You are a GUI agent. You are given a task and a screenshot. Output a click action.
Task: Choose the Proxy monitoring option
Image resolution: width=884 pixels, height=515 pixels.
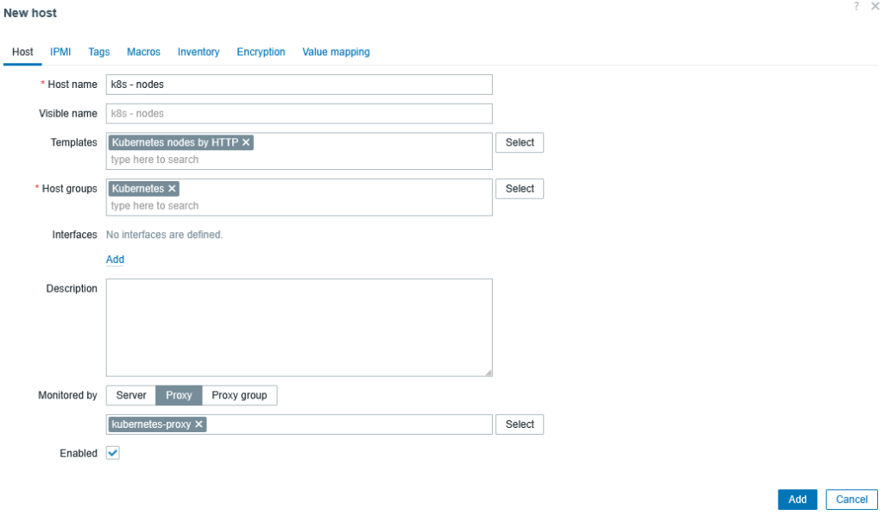point(179,395)
